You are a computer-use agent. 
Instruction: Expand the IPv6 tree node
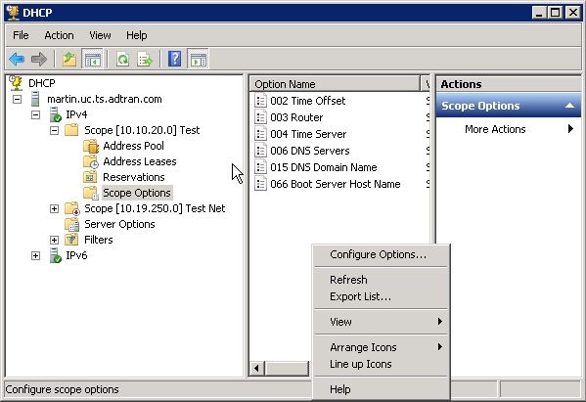35,256
